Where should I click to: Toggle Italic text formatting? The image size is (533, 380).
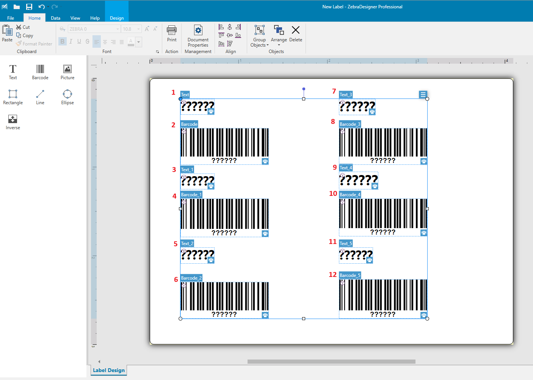[x=71, y=42]
